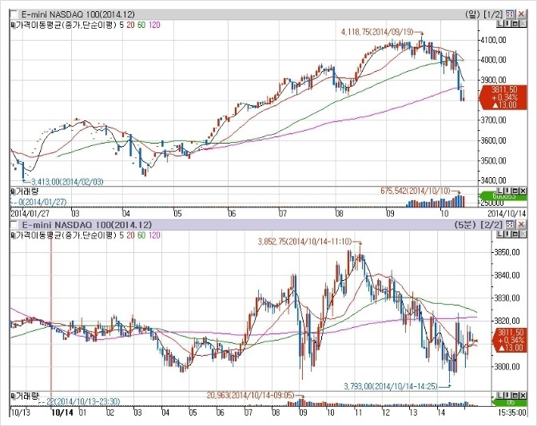Click the 4100.00 price axis label
The height and width of the screenshot is (426, 537).
pos(494,40)
